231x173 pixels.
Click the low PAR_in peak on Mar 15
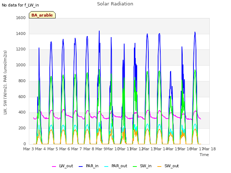pyautogui.click(x=171, y=72)
